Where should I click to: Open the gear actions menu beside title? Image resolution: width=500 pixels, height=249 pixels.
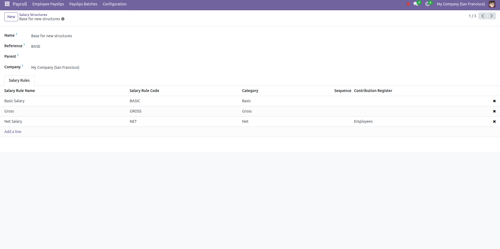point(63,19)
